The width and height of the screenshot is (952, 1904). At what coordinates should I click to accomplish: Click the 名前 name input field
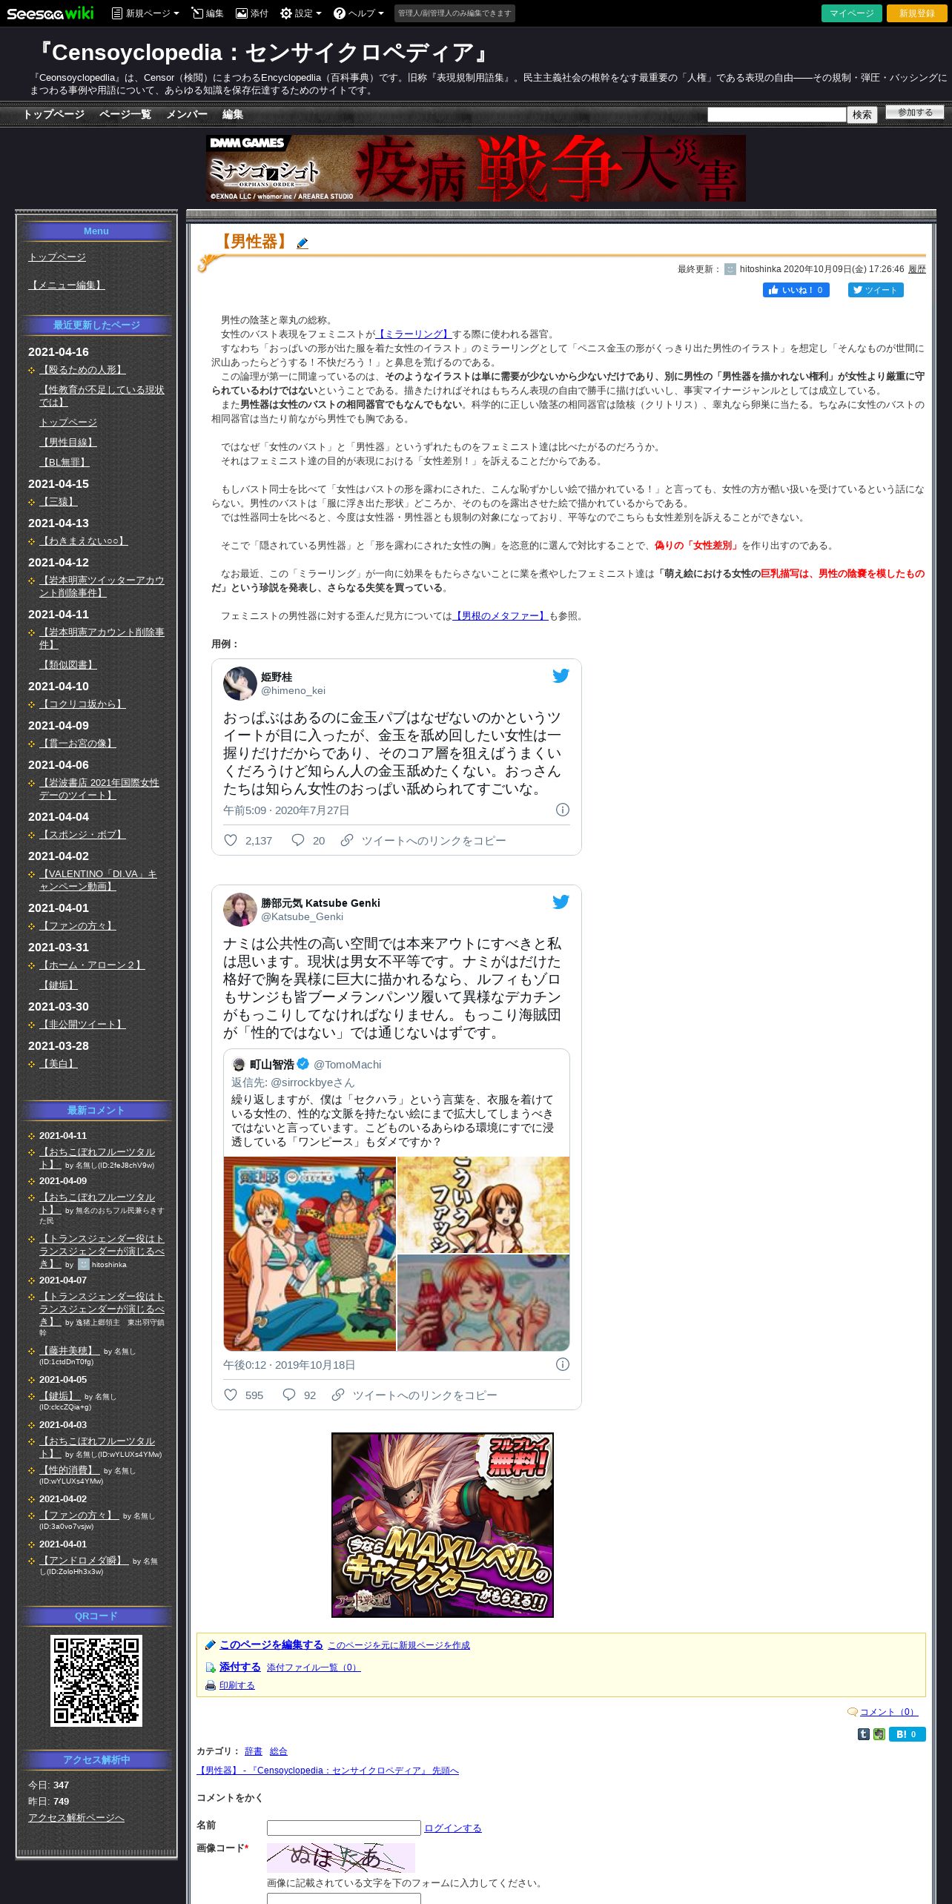(x=344, y=1828)
